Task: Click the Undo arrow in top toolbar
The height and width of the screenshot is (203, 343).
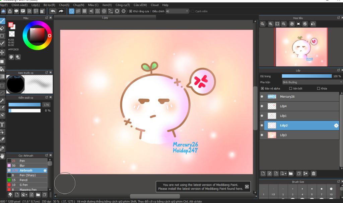Action: (53, 11)
